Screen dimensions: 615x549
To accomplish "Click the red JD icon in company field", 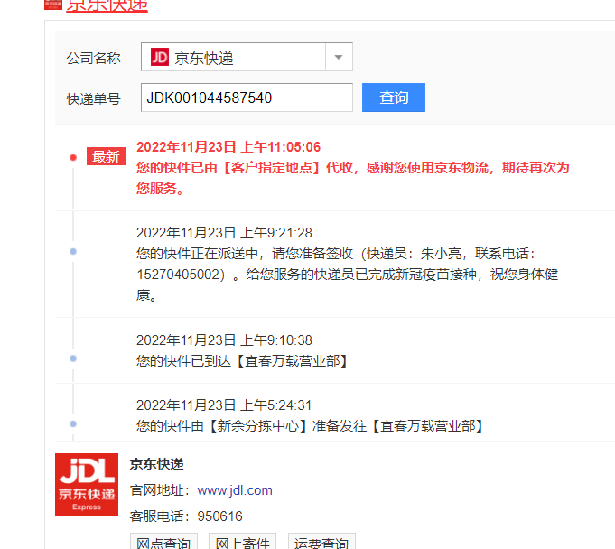I will [160, 57].
